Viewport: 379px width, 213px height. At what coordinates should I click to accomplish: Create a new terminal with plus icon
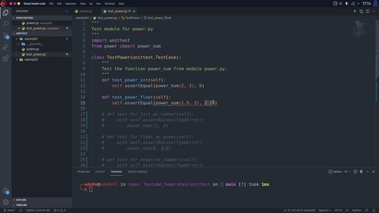(346, 172)
